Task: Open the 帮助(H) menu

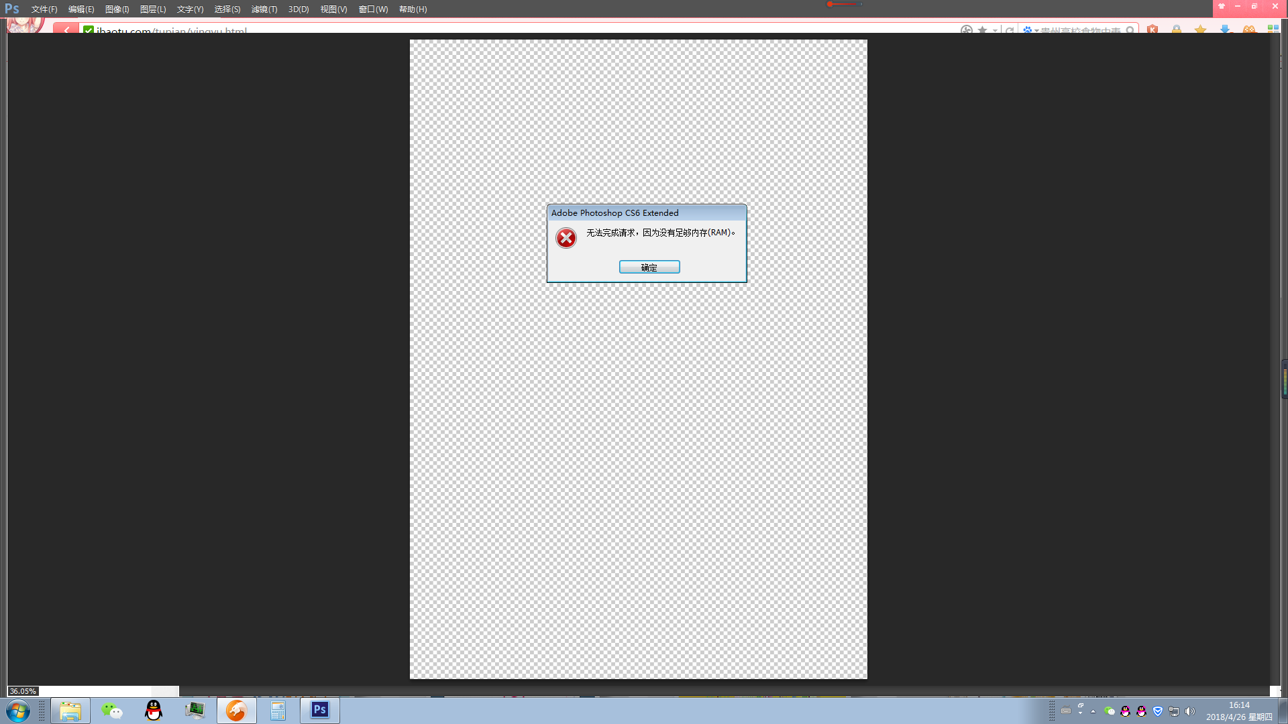Action: pyautogui.click(x=413, y=9)
